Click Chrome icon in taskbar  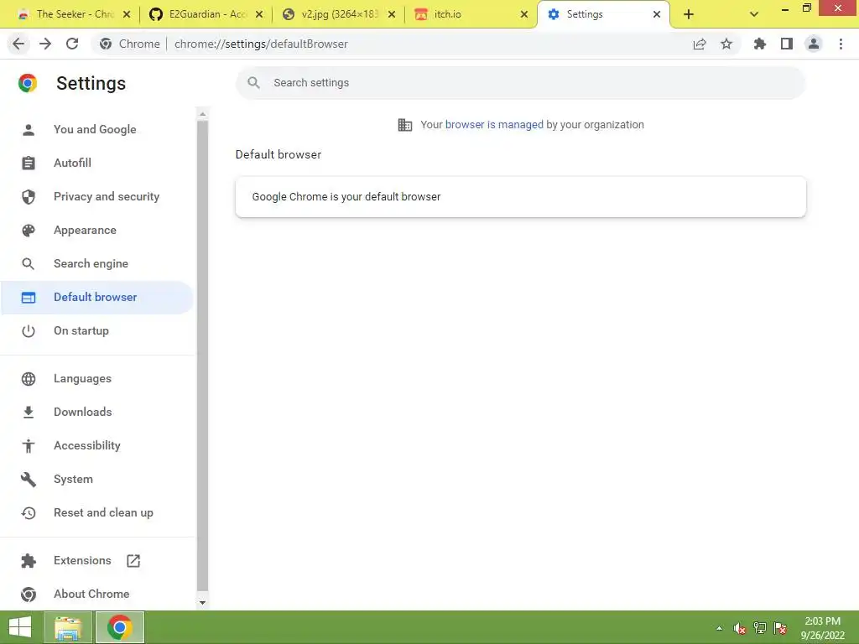(x=120, y=627)
